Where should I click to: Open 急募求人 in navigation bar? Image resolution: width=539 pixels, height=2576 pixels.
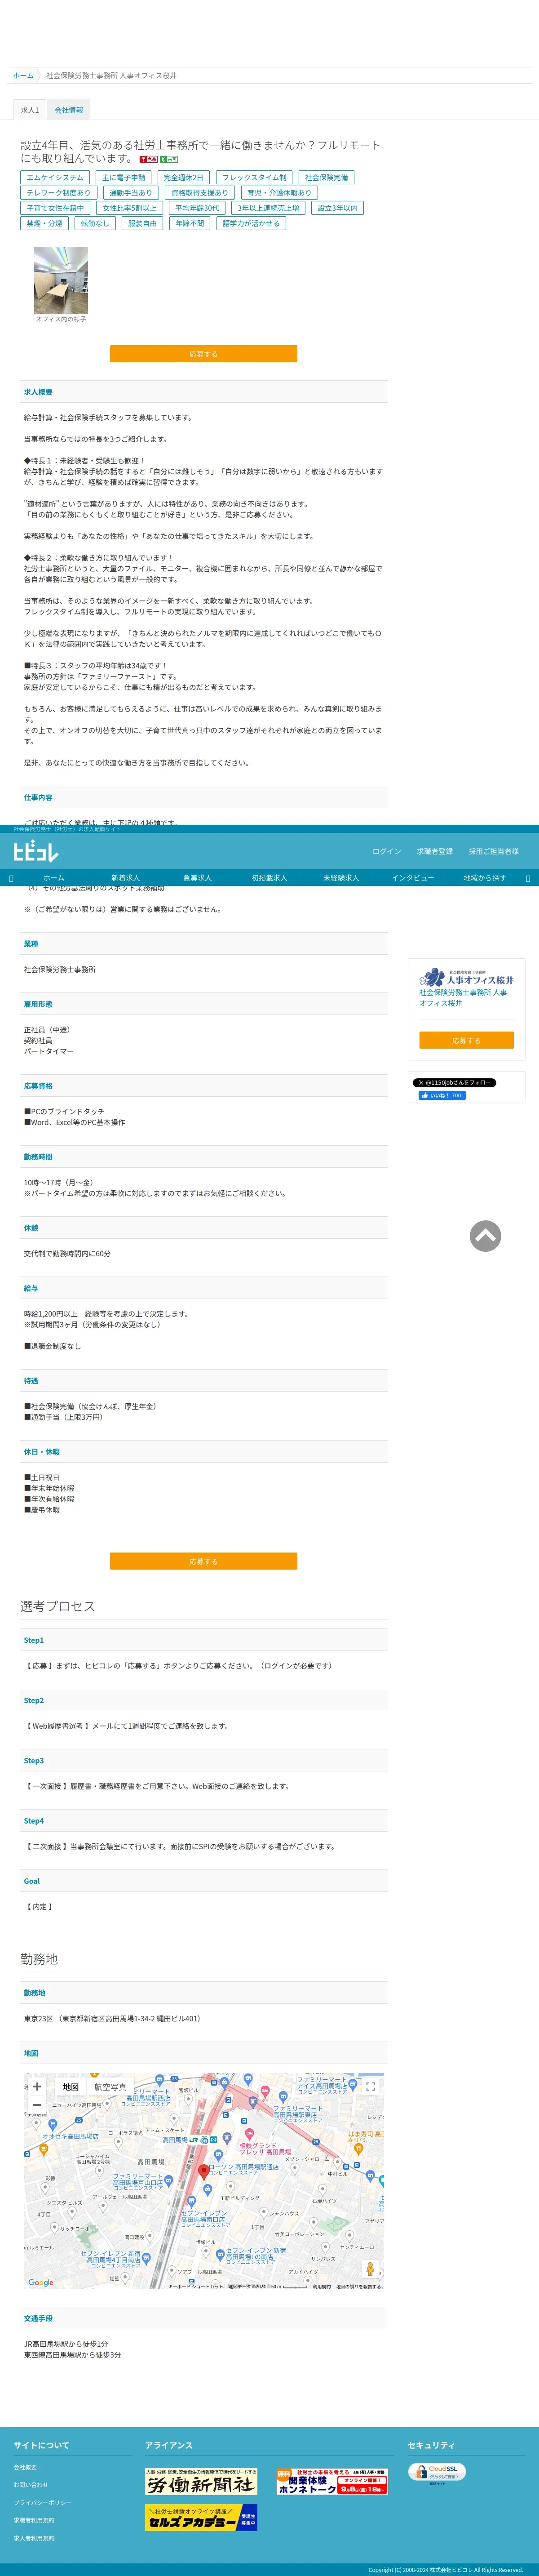click(197, 878)
